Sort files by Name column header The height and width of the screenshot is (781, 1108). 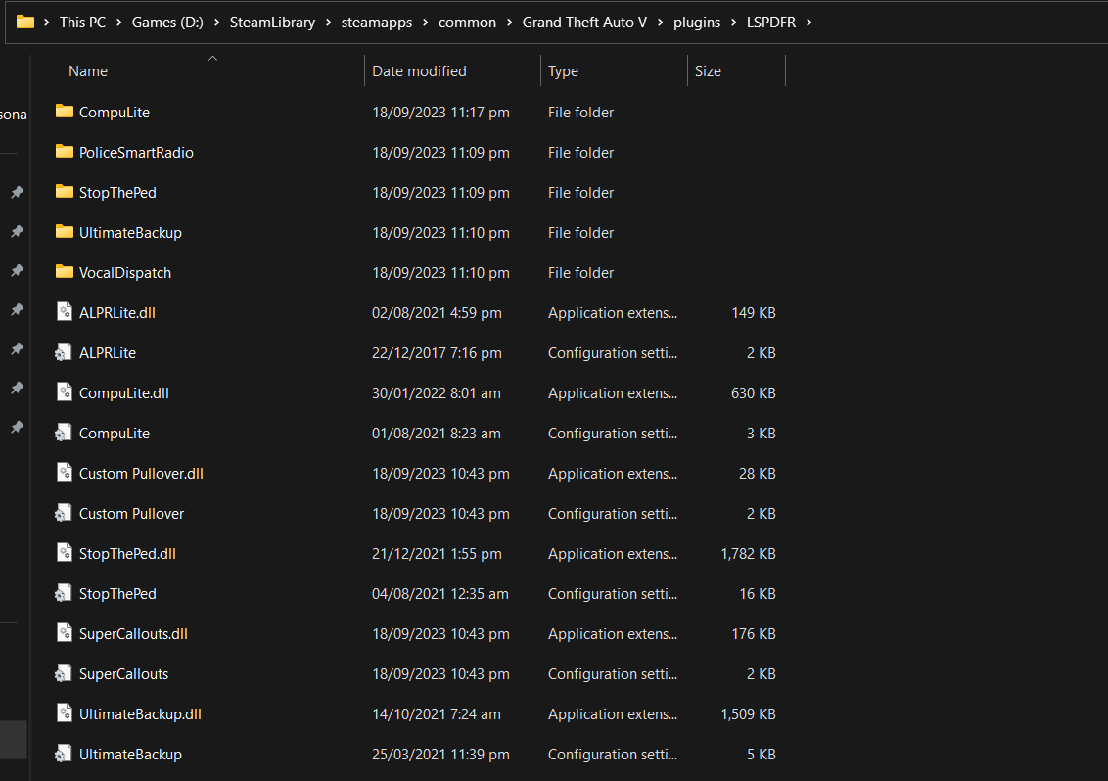88,71
